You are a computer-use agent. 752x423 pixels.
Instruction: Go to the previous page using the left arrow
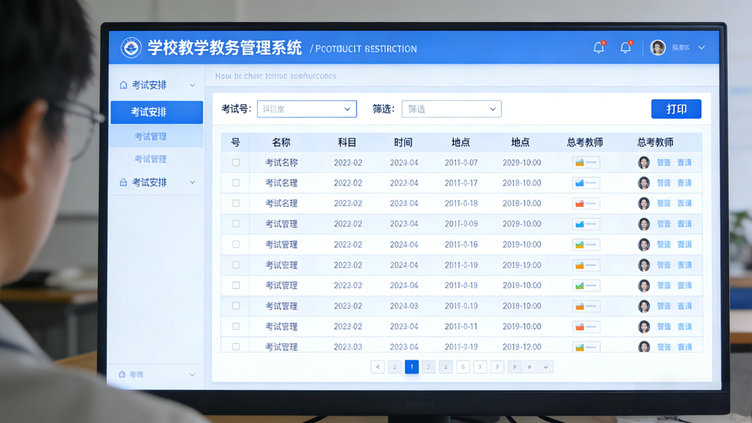pyautogui.click(x=378, y=367)
